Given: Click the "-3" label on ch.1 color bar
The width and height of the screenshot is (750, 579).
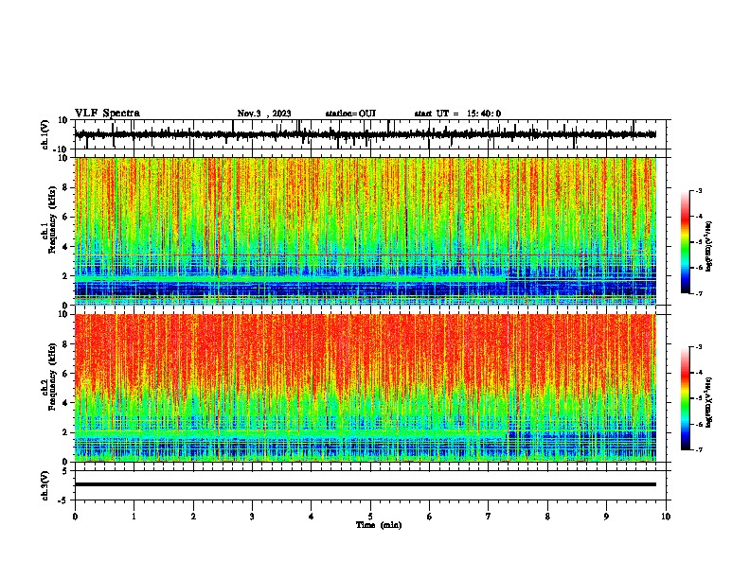Looking at the screenshot, I should (699, 190).
